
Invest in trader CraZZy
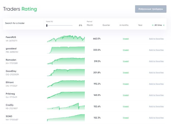point(126,106)
